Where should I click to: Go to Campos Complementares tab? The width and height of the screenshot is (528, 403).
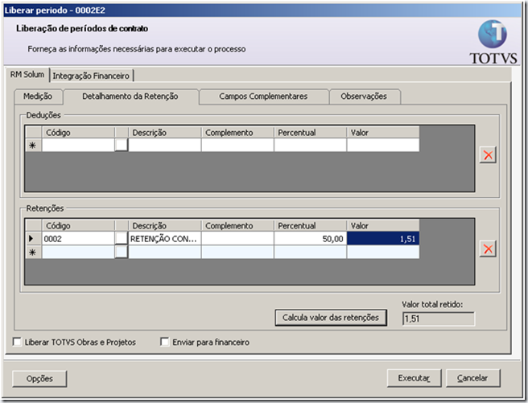(263, 97)
